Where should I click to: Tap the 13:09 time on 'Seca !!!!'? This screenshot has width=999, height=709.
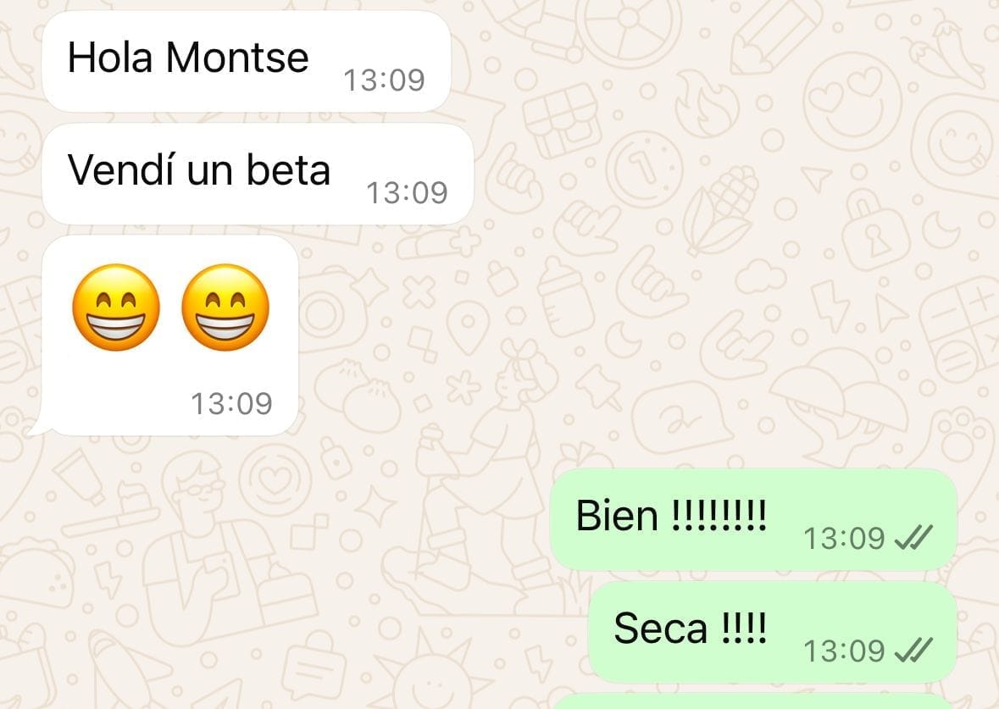(x=844, y=651)
